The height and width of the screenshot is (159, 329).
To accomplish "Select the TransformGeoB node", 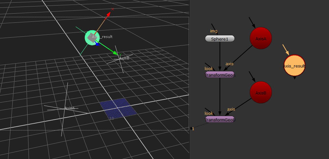I will tap(220, 120).
